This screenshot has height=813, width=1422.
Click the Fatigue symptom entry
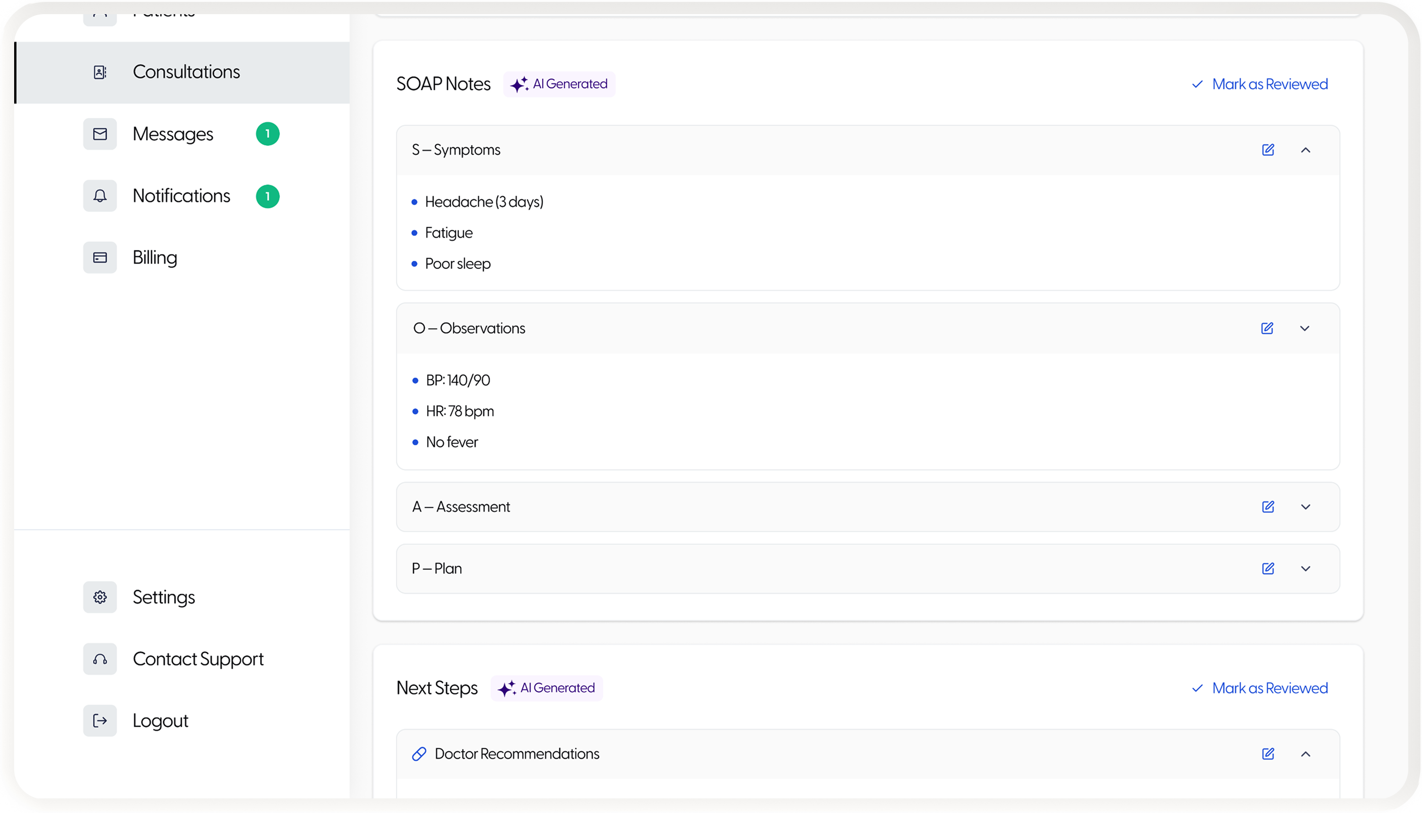[x=449, y=233]
